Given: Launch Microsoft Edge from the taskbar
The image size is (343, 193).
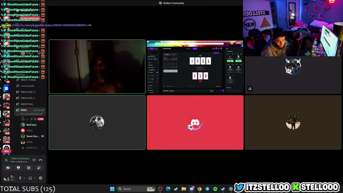Looking at the screenshot, I should 168,189.
